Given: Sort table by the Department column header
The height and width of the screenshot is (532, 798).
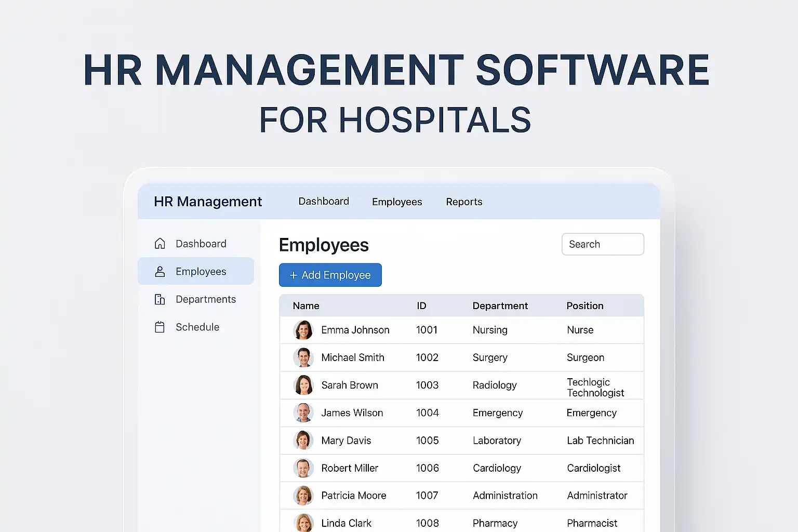Looking at the screenshot, I should (500, 305).
